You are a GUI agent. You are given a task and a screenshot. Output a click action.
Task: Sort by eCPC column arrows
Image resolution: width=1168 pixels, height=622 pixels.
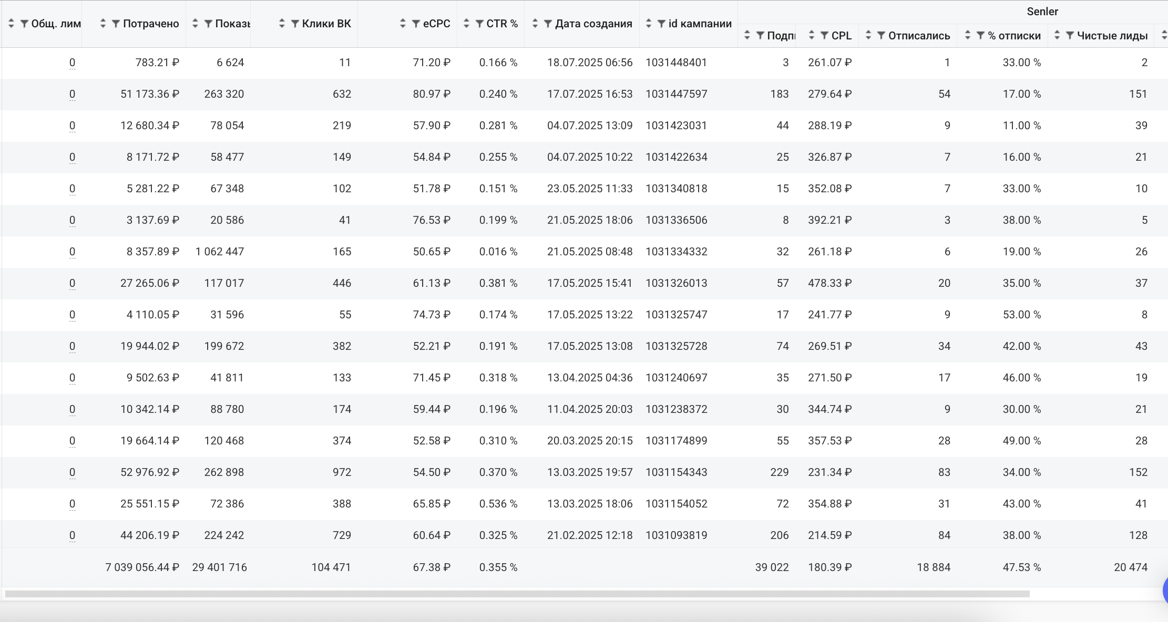tap(403, 24)
